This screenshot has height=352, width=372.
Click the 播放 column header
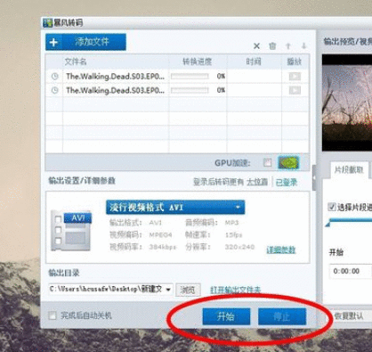click(295, 61)
